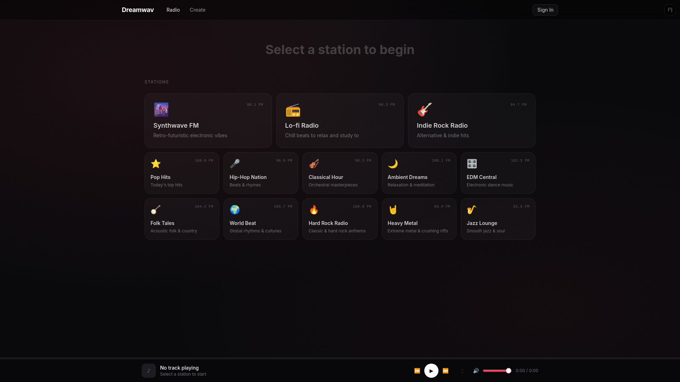Skip to next track
This screenshot has width=680, height=382.
tap(446, 371)
